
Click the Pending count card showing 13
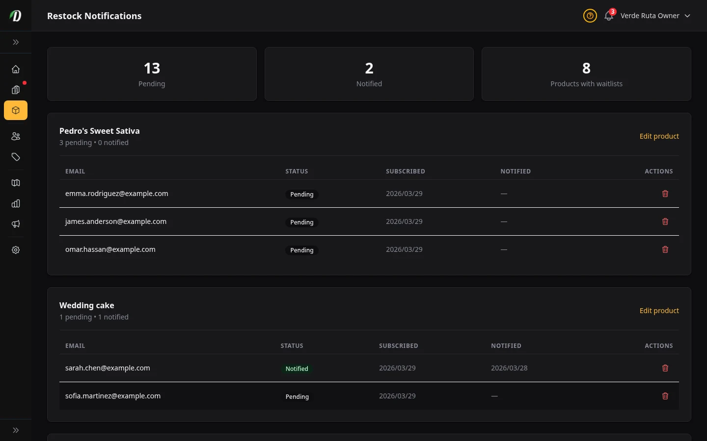pyautogui.click(x=152, y=74)
